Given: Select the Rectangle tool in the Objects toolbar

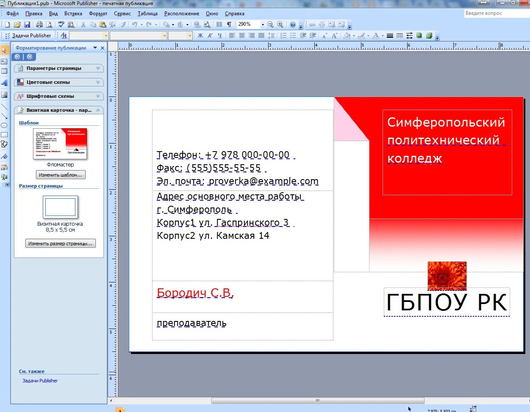Looking at the screenshot, I should (4, 135).
